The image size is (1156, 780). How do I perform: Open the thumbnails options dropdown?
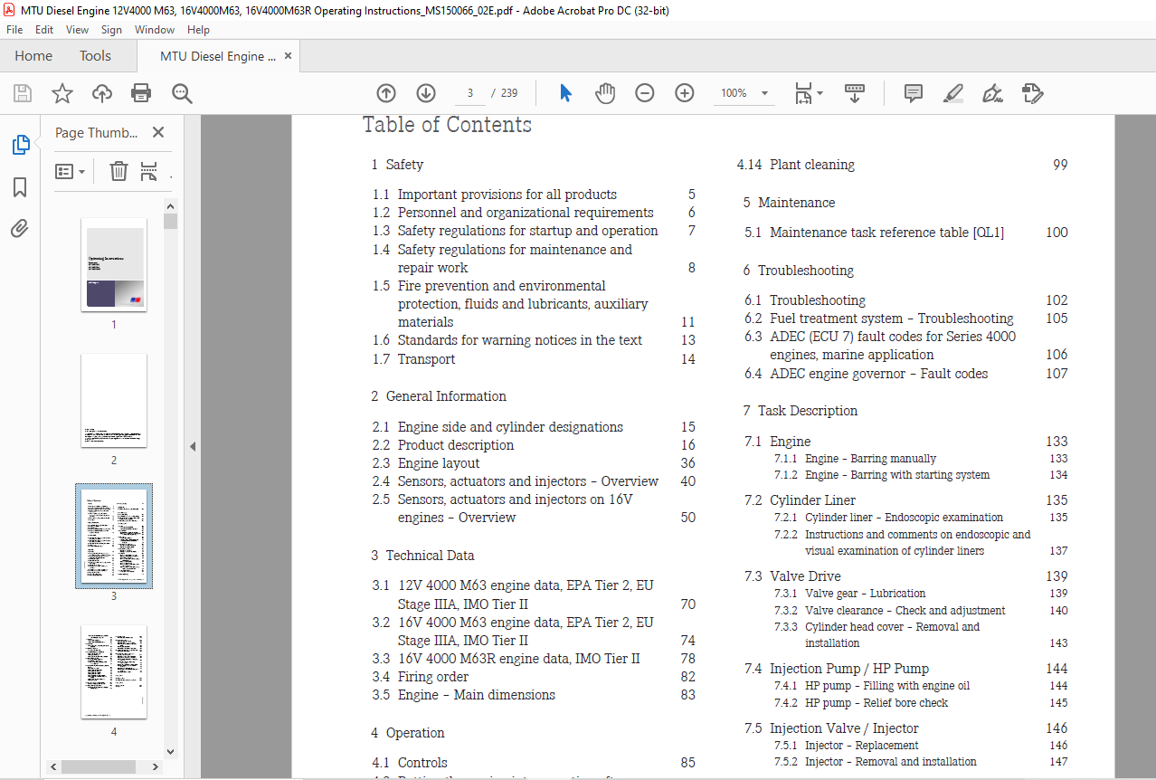pyautogui.click(x=70, y=171)
